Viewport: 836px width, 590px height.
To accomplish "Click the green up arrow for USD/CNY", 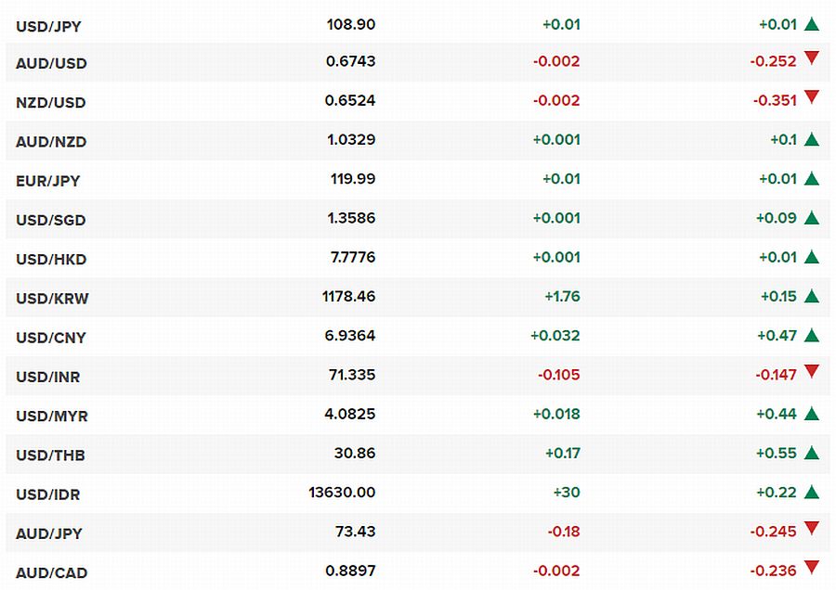I will point(812,336).
